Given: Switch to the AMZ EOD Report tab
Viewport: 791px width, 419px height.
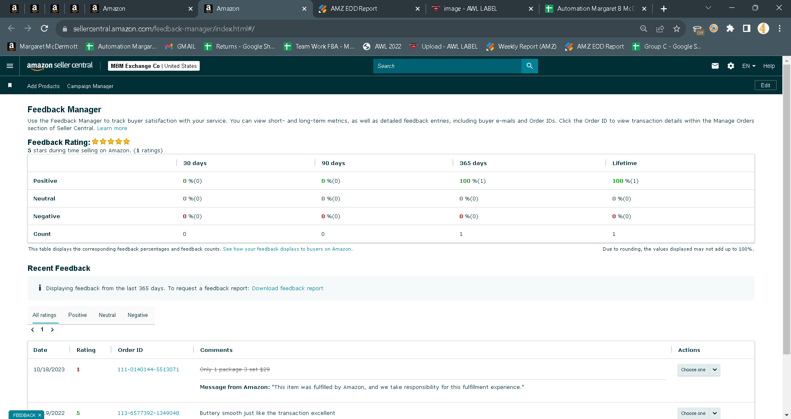Looking at the screenshot, I should pos(369,9).
